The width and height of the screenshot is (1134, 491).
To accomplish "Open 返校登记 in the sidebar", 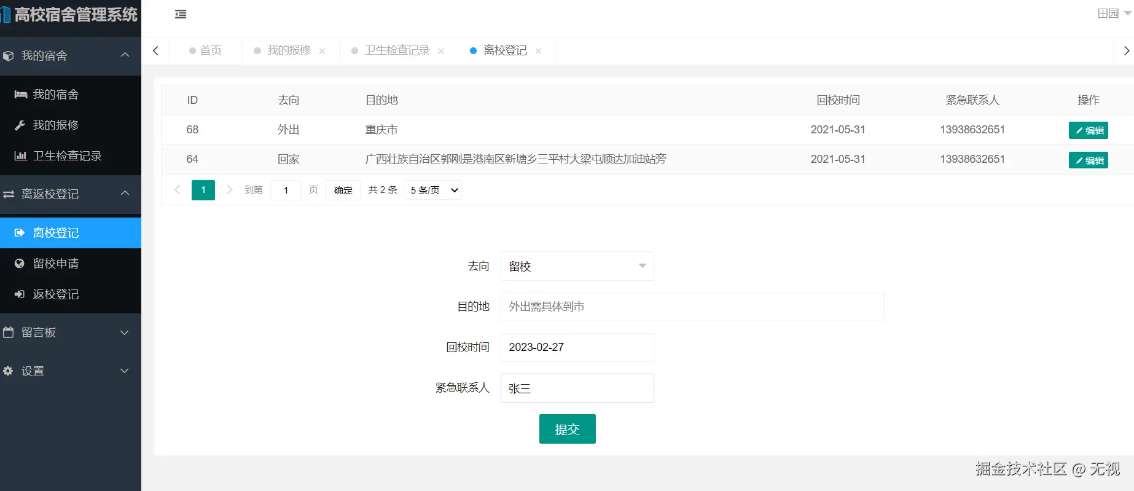I will tap(71, 294).
